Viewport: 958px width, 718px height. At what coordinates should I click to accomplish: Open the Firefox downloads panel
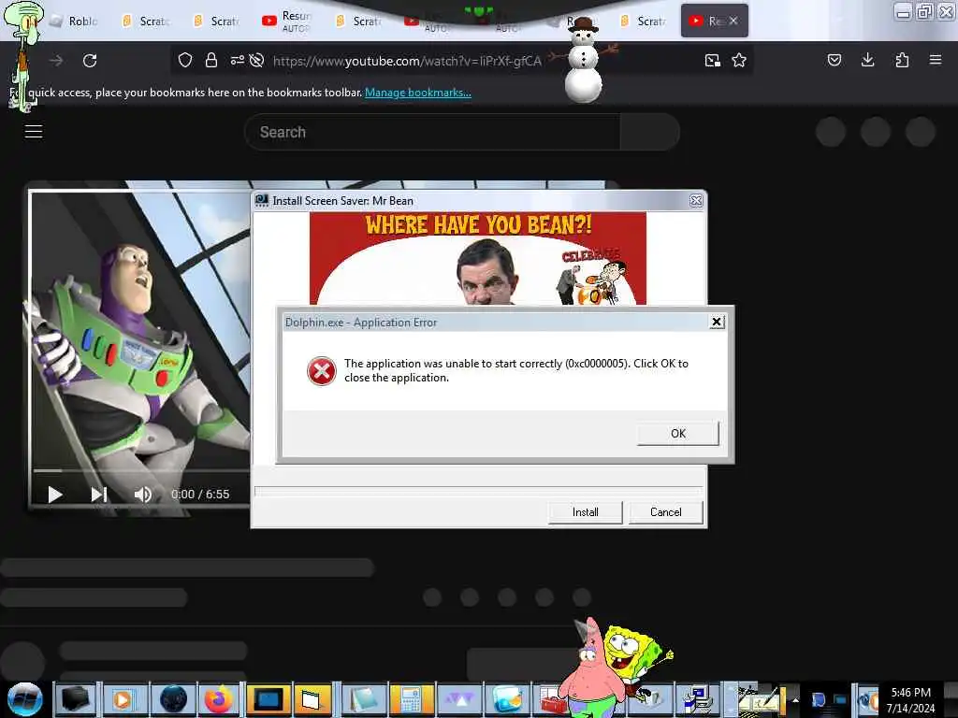tap(867, 60)
